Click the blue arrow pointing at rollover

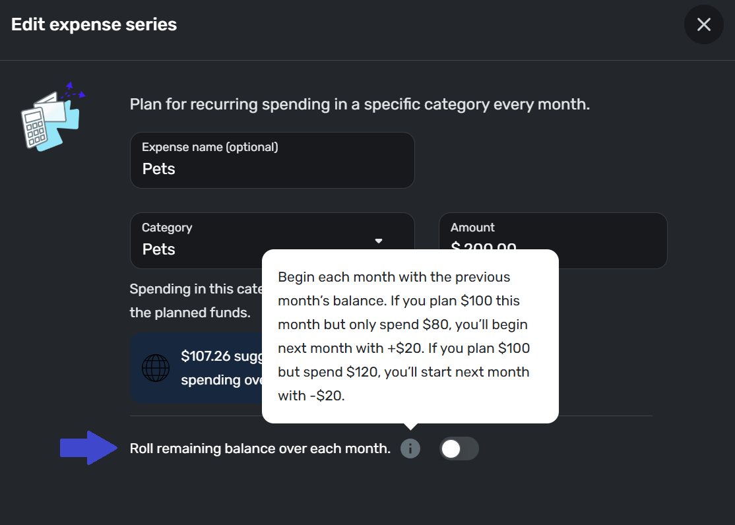pos(88,448)
